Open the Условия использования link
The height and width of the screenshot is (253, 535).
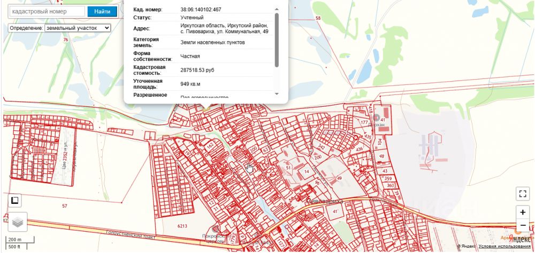(505, 246)
